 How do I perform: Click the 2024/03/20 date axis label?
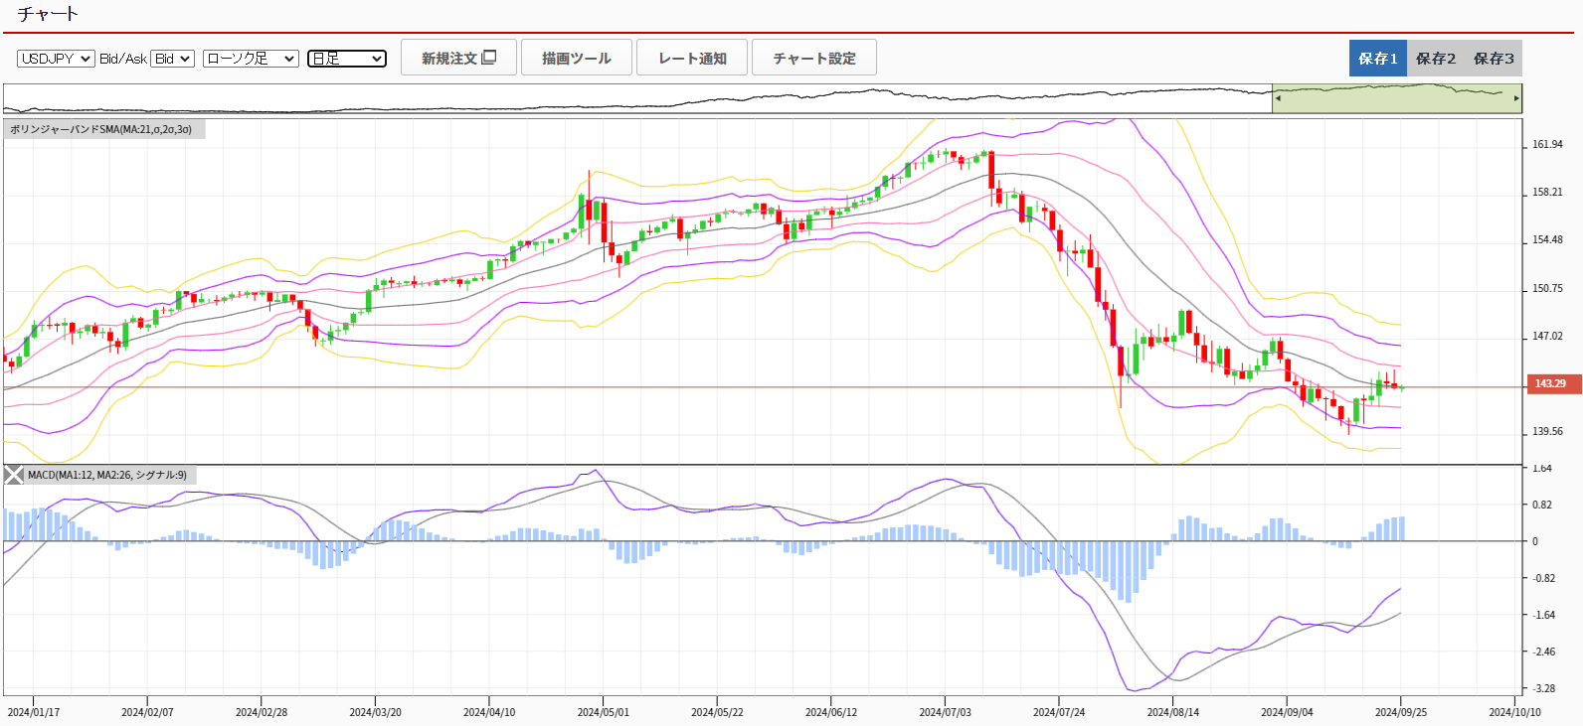click(x=375, y=712)
